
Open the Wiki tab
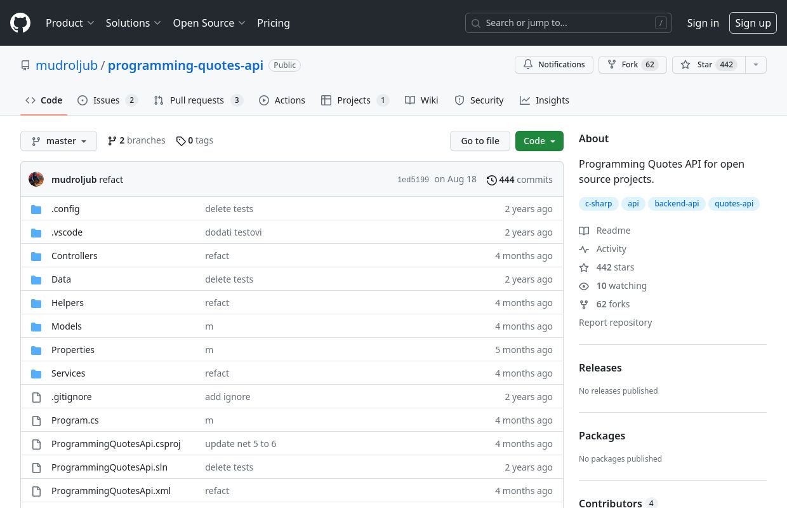click(x=421, y=100)
